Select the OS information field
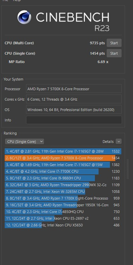 [x=74, y=110]
